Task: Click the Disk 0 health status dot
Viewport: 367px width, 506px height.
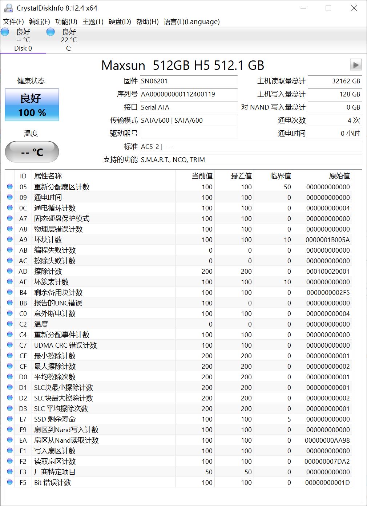Action: pyautogui.click(x=5, y=32)
